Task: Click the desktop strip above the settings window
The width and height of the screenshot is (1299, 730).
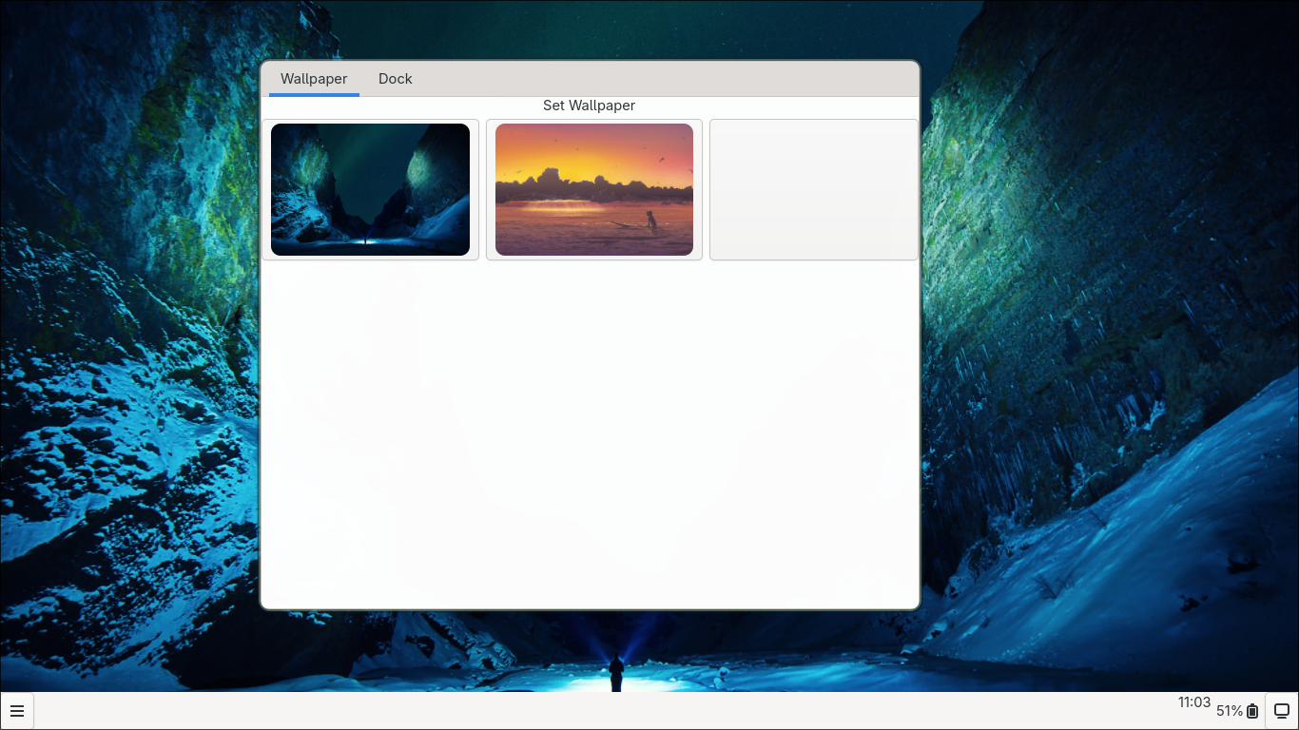Action: click(590, 29)
